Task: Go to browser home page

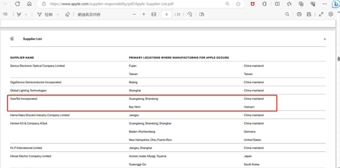Action: tap(29, 4)
